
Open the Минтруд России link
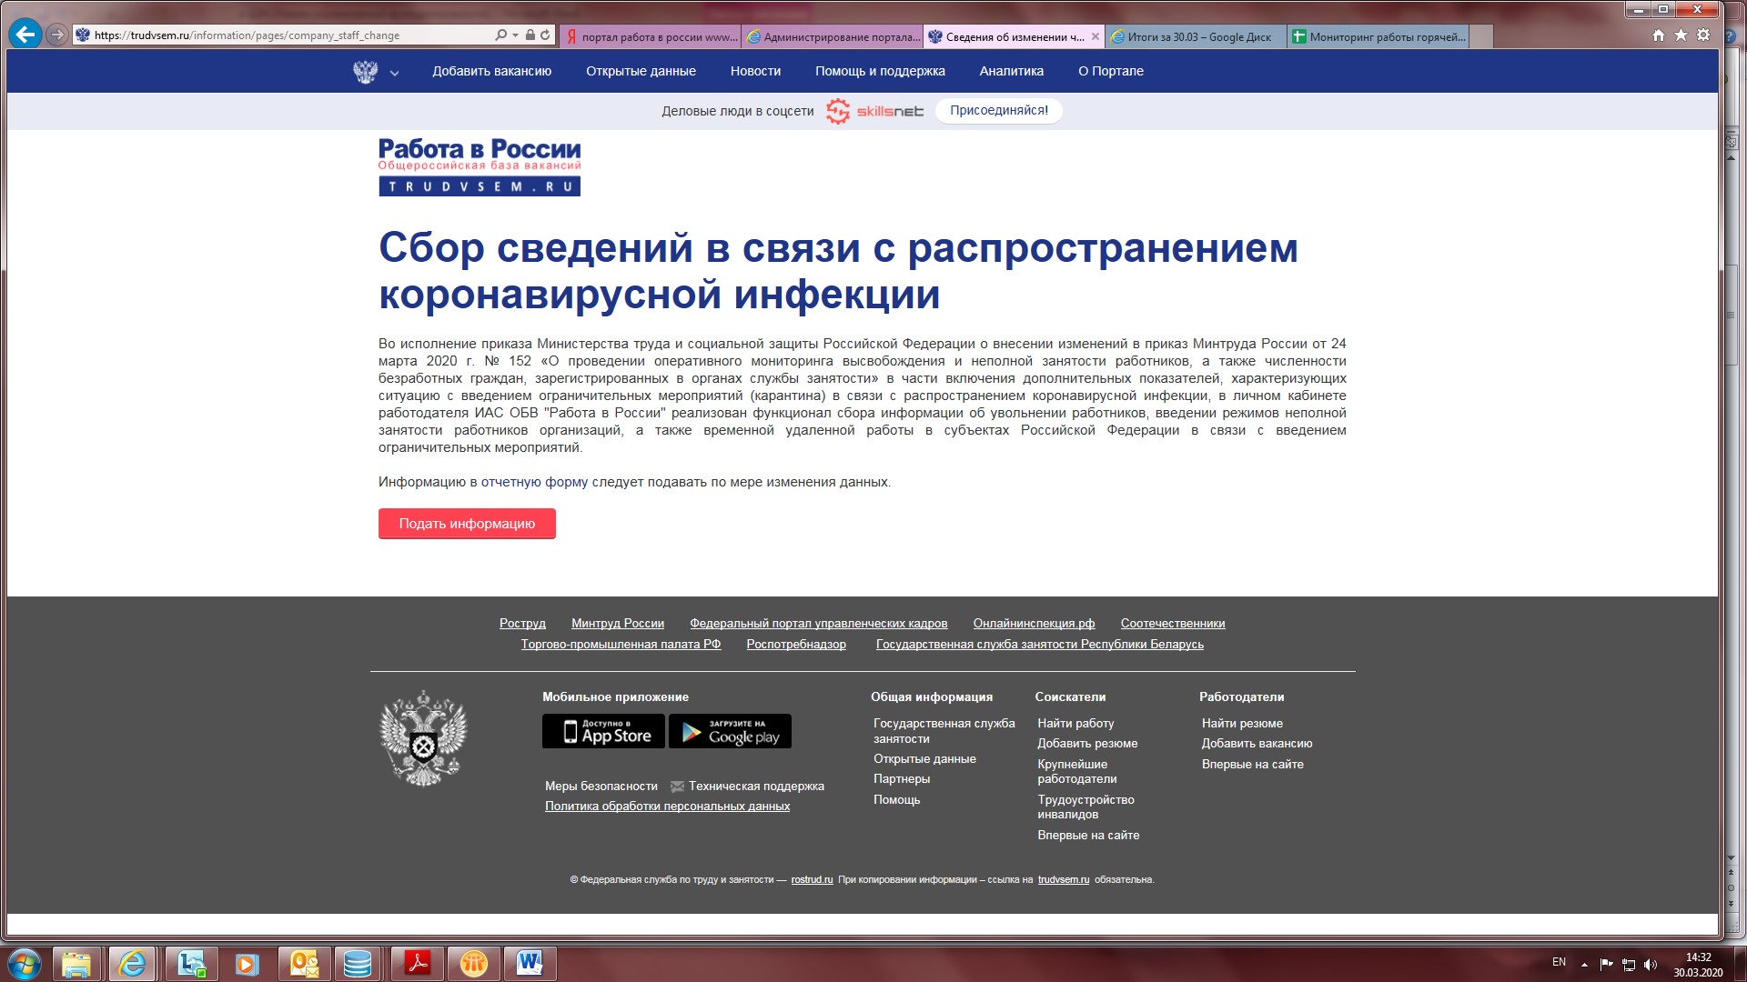pos(618,624)
